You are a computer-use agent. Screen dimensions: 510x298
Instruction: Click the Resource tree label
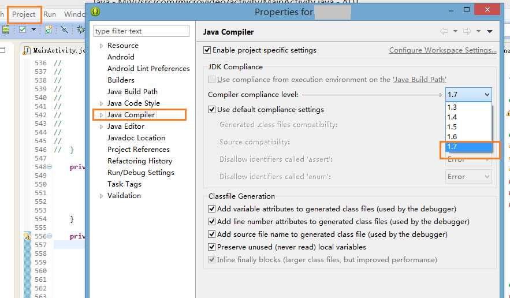(123, 46)
